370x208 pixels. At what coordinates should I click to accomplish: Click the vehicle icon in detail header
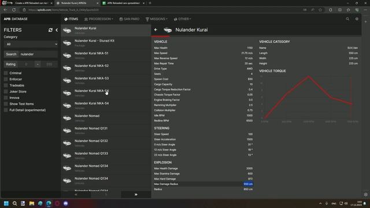point(168,30)
